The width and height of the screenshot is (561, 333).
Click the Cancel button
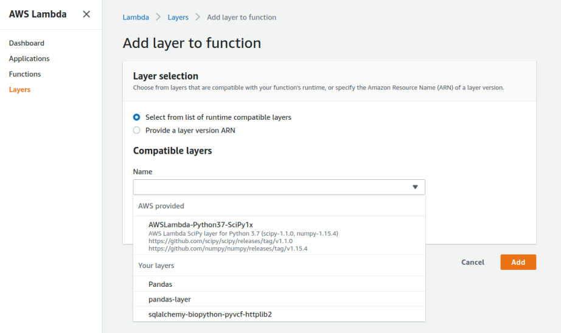(473, 263)
